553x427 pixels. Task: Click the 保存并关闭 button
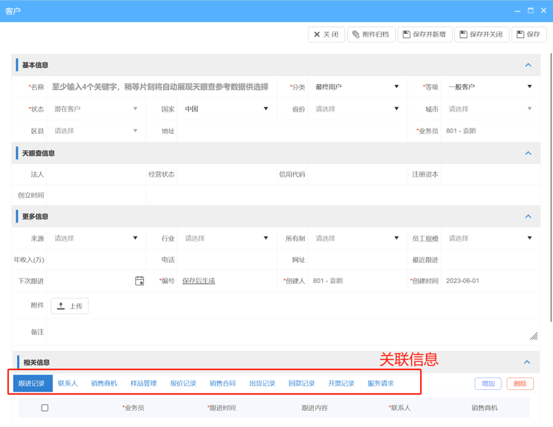[481, 35]
